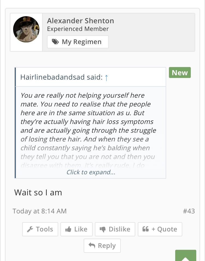Image resolution: width=205 pixels, height=261 pixels.
Task: Open Alexander Shenton's username link
Action: point(80,21)
